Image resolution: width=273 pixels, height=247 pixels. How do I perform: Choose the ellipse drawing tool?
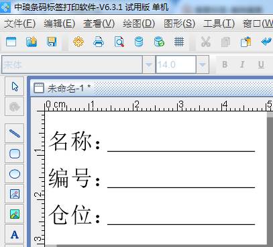point(15,174)
